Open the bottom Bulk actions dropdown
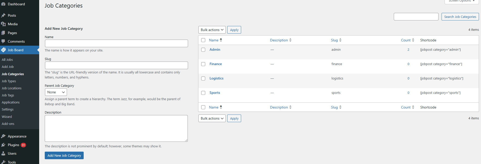This screenshot has width=481, height=164. pos(212,118)
